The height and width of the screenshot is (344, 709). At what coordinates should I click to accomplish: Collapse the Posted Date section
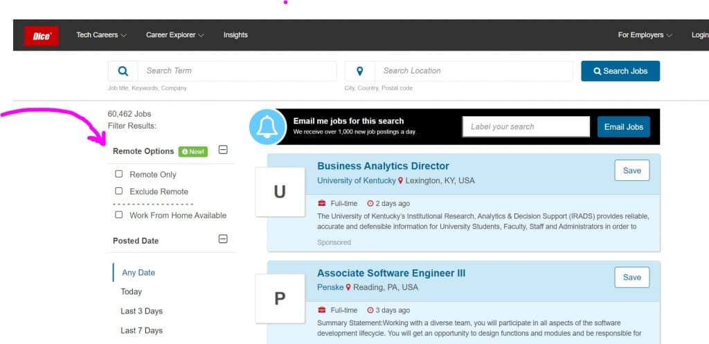(223, 239)
